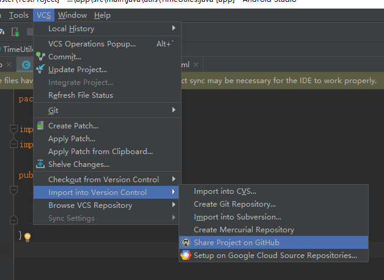Open the Help menu
This screenshot has height=280, width=384.
tap(102, 15)
